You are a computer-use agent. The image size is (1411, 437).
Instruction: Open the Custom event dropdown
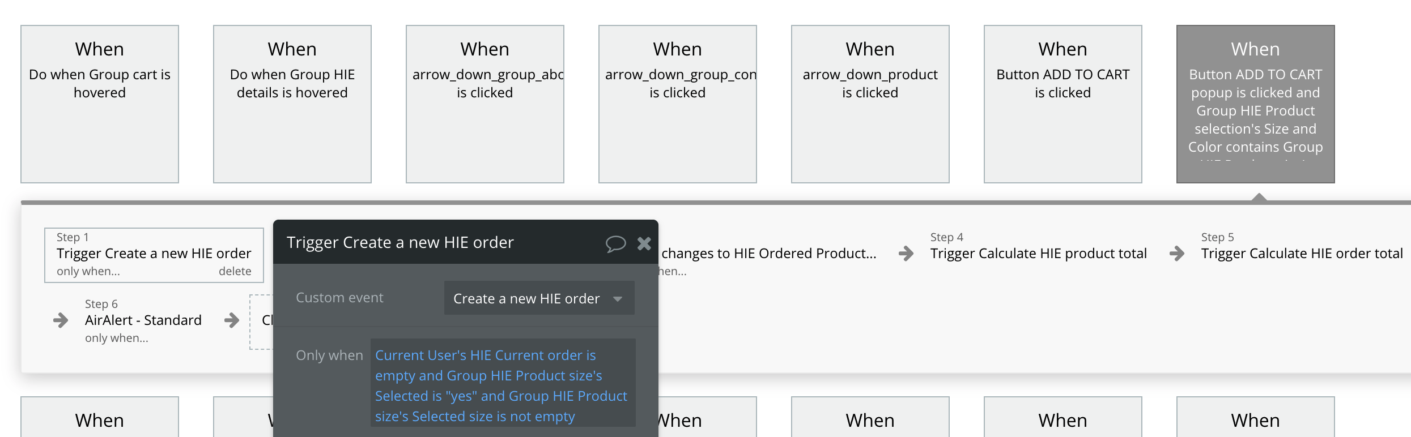(538, 298)
